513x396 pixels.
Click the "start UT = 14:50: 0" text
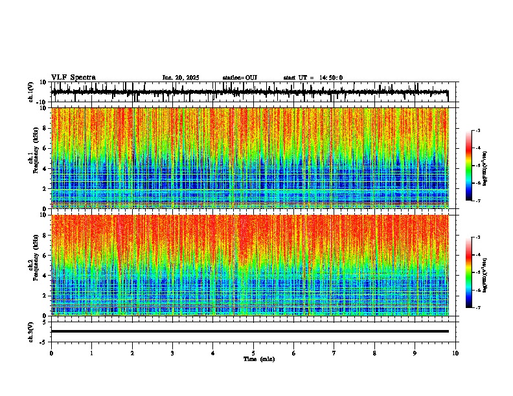(x=313, y=78)
